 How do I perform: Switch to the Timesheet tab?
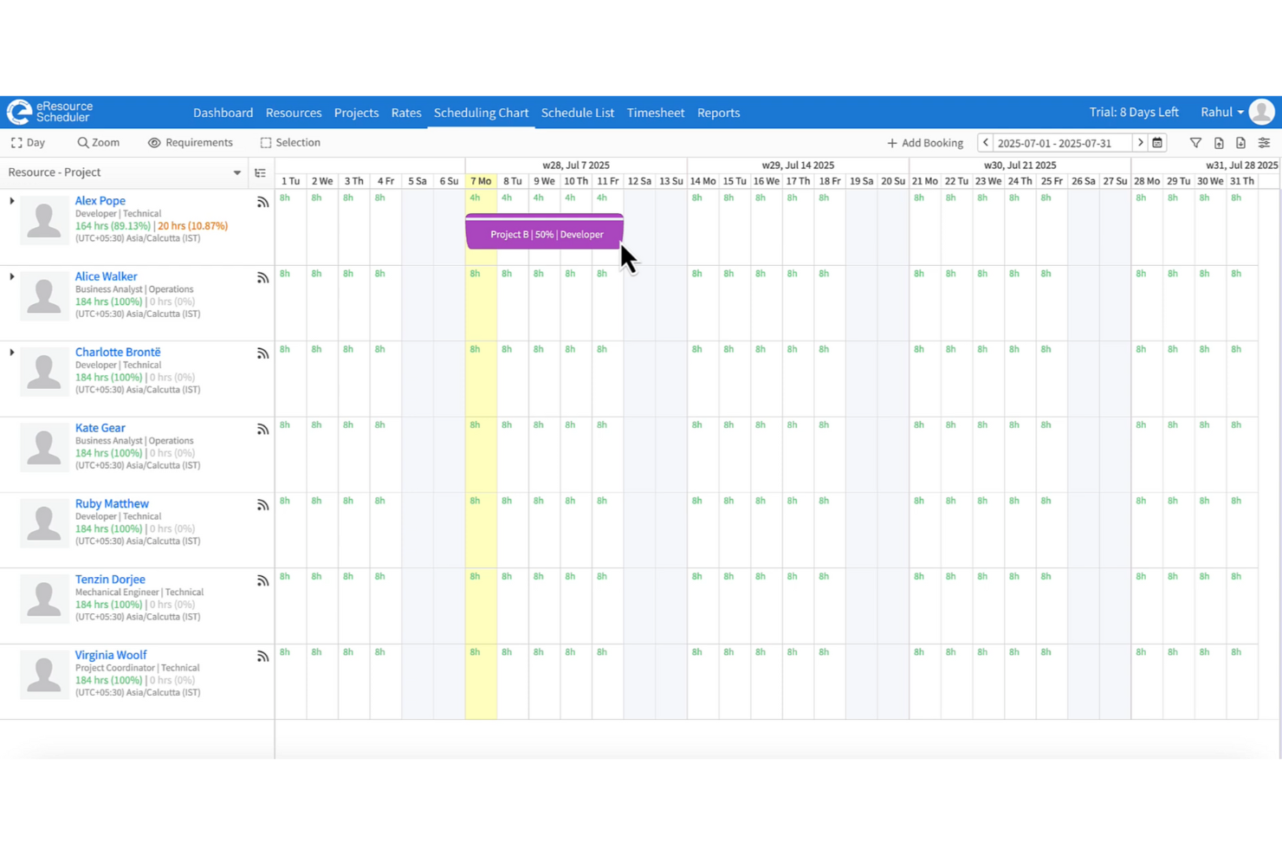(656, 113)
